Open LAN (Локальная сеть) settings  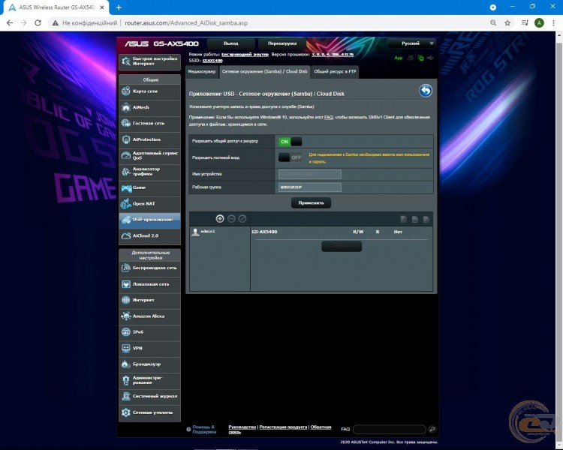point(149,284)
